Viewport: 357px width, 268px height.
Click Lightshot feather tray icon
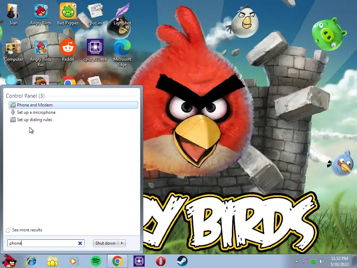pos(305,261)
